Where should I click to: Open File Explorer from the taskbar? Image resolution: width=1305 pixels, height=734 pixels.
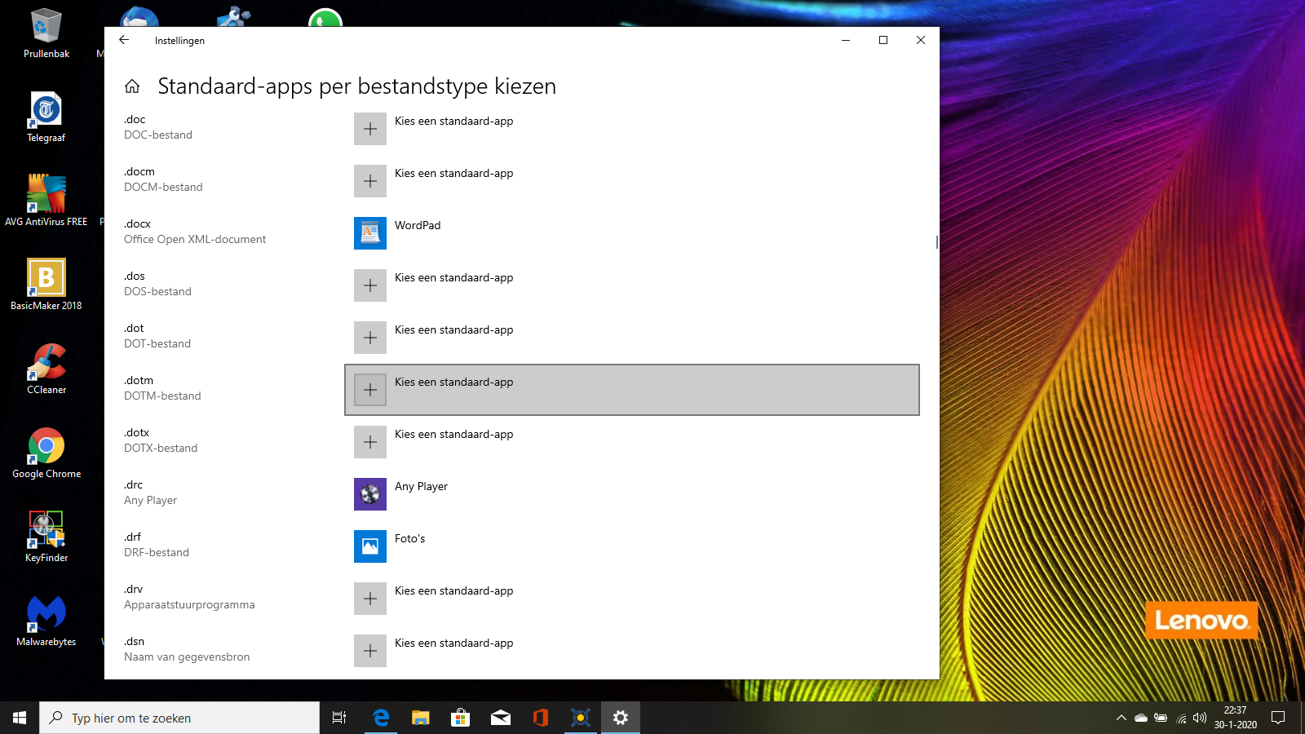[x=420, y=718]
